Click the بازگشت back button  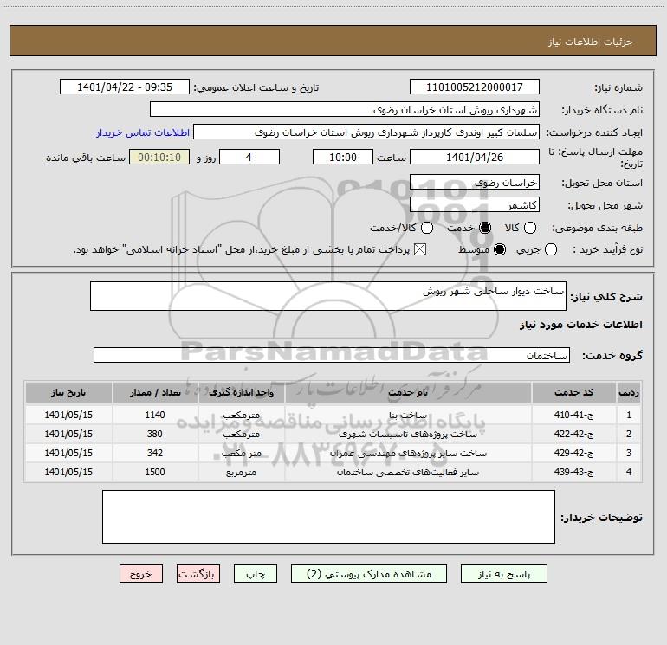pos(198,574)
